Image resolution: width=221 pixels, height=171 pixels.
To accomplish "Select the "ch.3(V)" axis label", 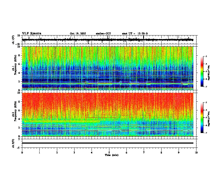I will [13, 143].
